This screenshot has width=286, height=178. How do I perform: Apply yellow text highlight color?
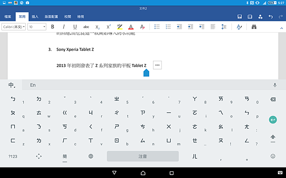click(x=120, y=27)
